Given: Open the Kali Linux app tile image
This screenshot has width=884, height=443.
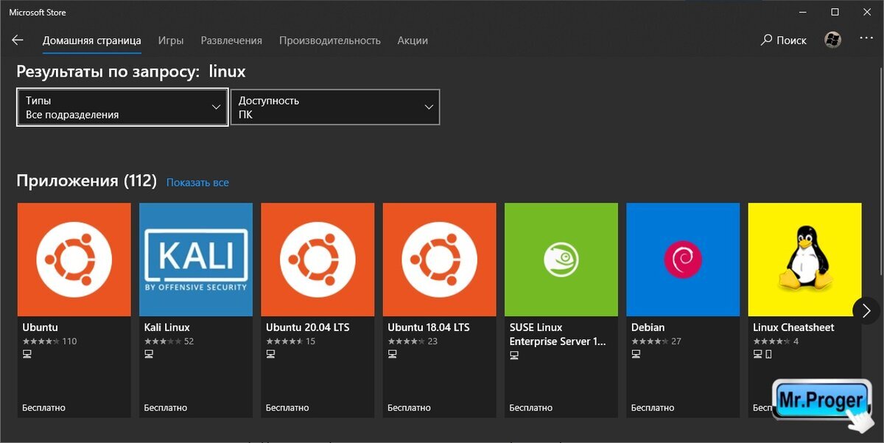Looking at the screenshot, I should tap(196, 259).
